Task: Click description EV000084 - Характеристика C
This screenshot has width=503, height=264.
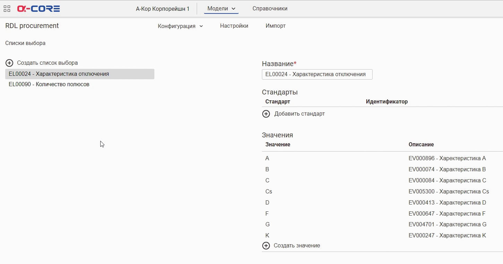Action: point(447,181)
